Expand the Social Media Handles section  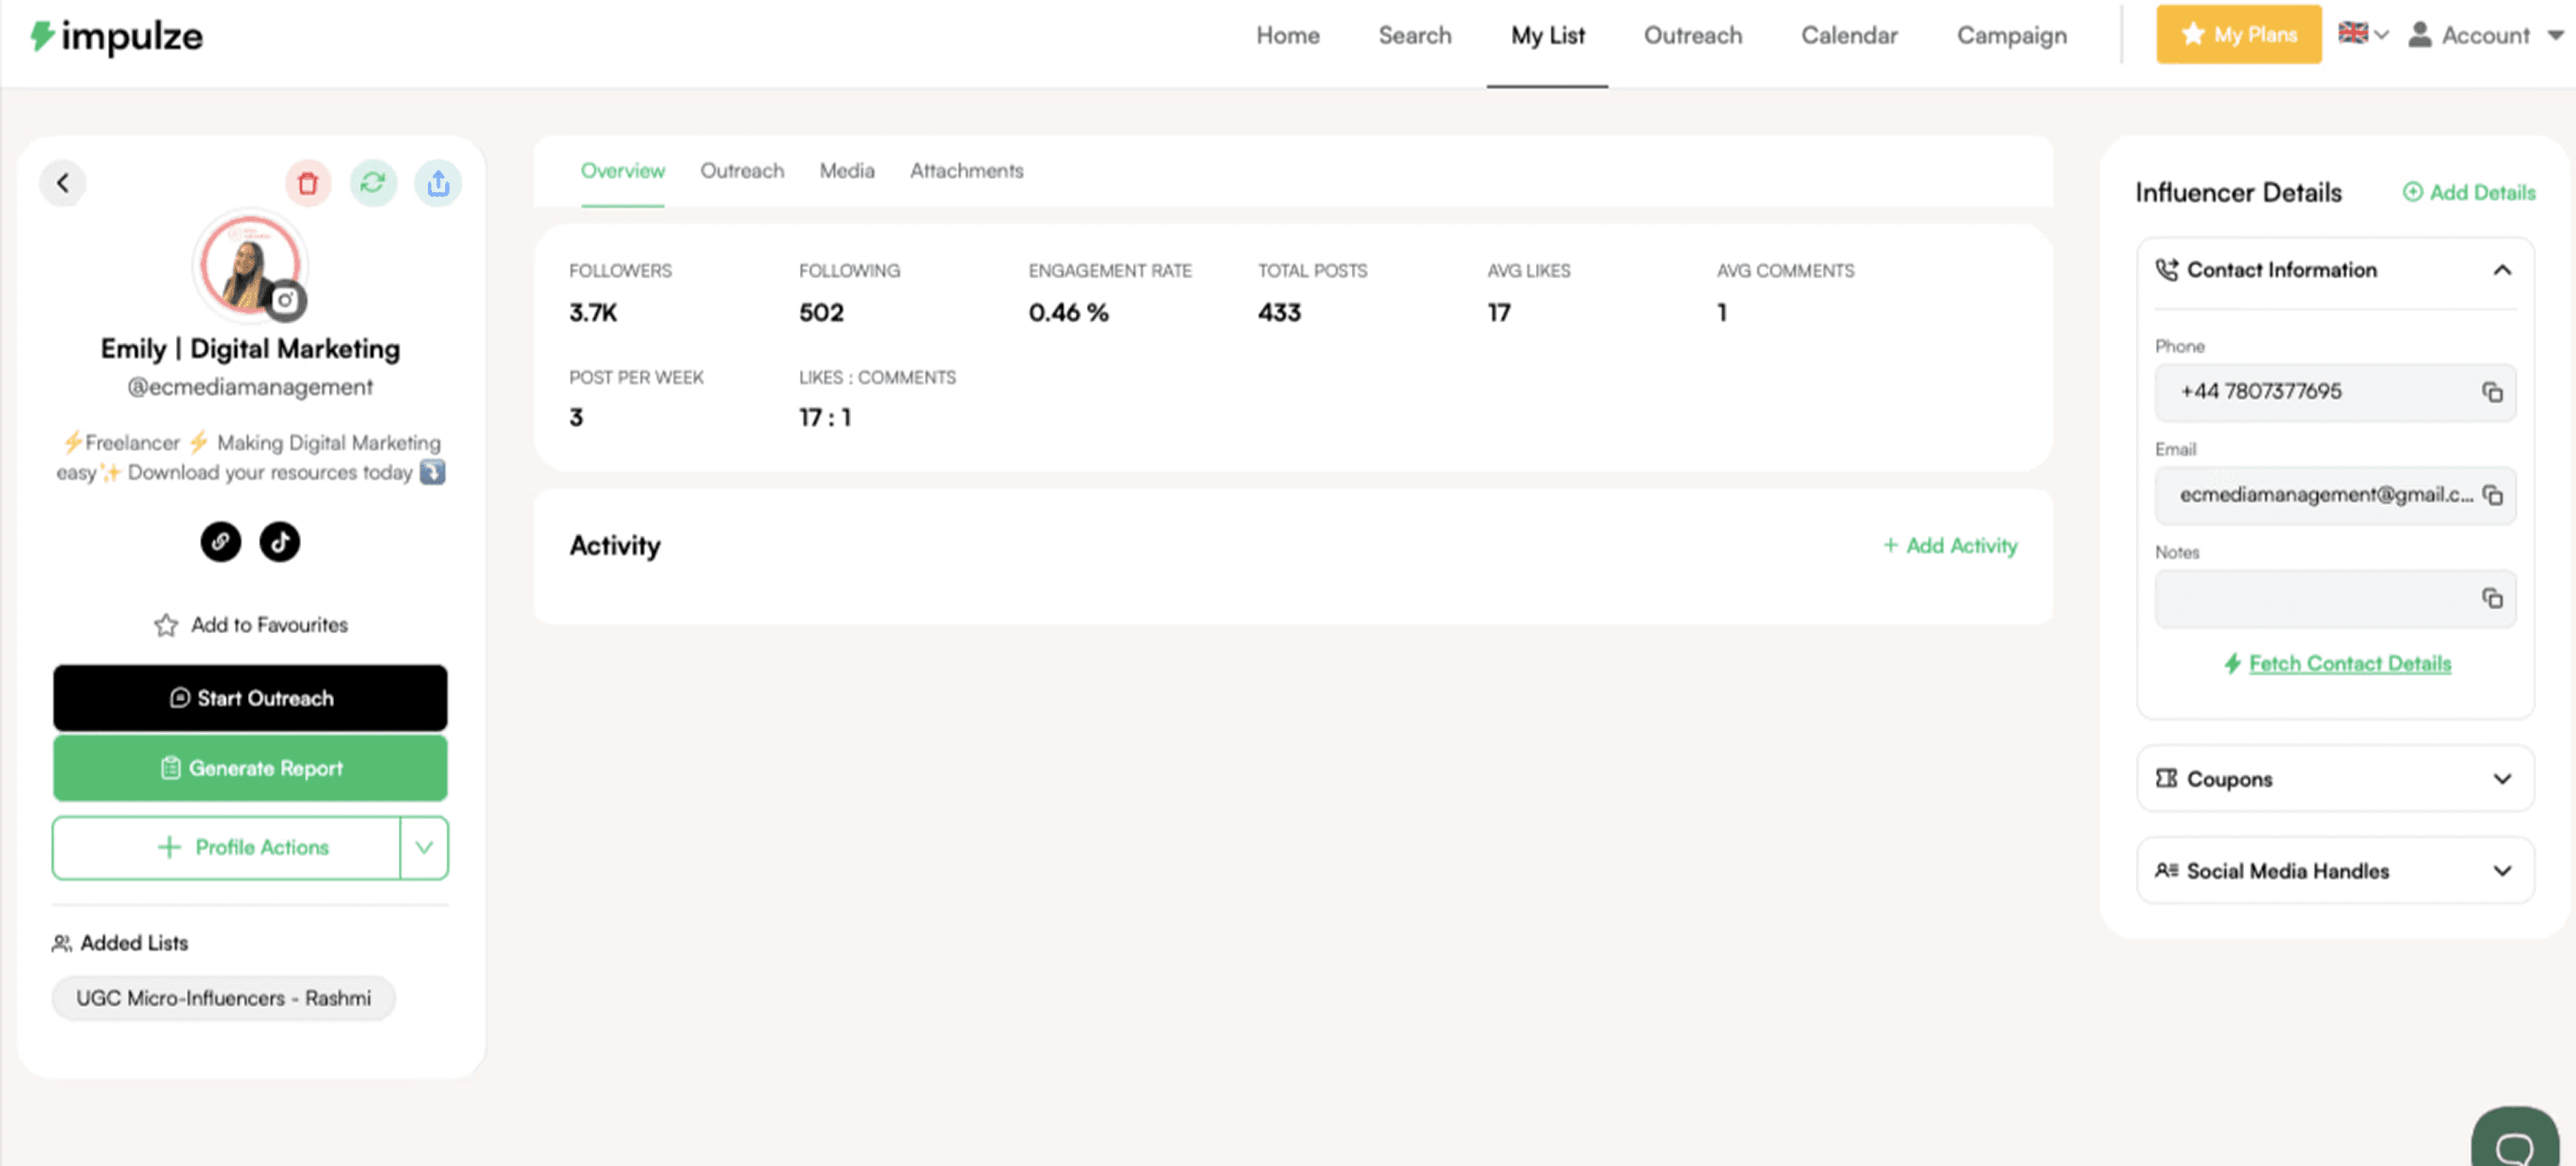[2502, 871]
